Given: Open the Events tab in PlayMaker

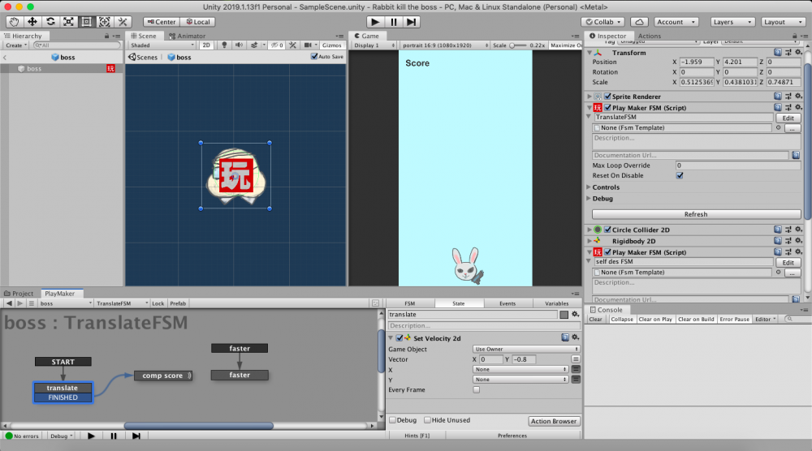Looking at the screenshot, I should click(x=507, y=303).
